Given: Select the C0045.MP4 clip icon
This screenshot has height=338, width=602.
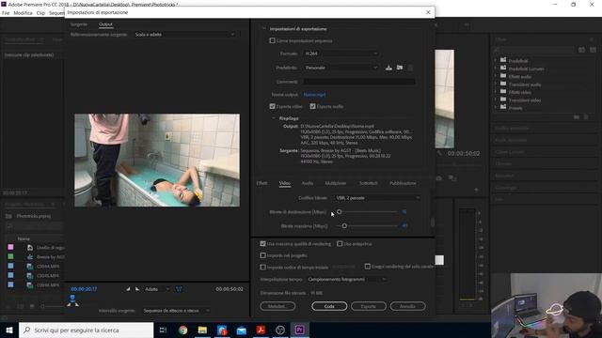Looking at the screenshot, I should point(30,275).
